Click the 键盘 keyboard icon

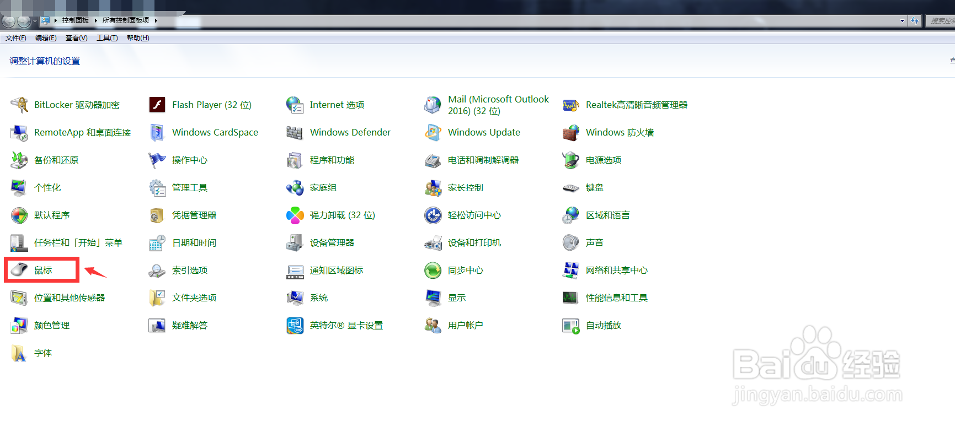tap(571, 187)
